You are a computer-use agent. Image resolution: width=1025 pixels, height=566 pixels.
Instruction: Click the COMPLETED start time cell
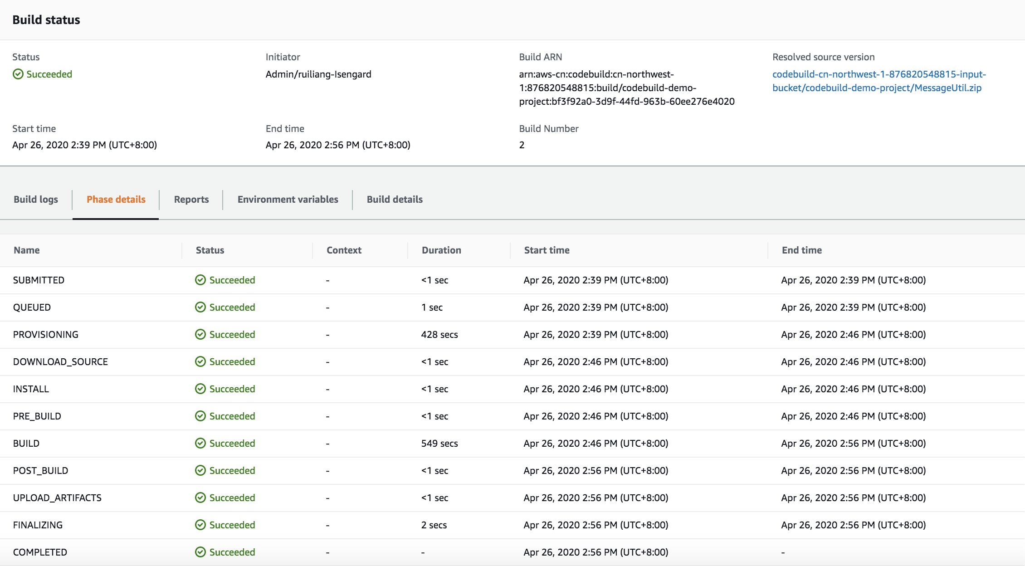pos(596,552)
